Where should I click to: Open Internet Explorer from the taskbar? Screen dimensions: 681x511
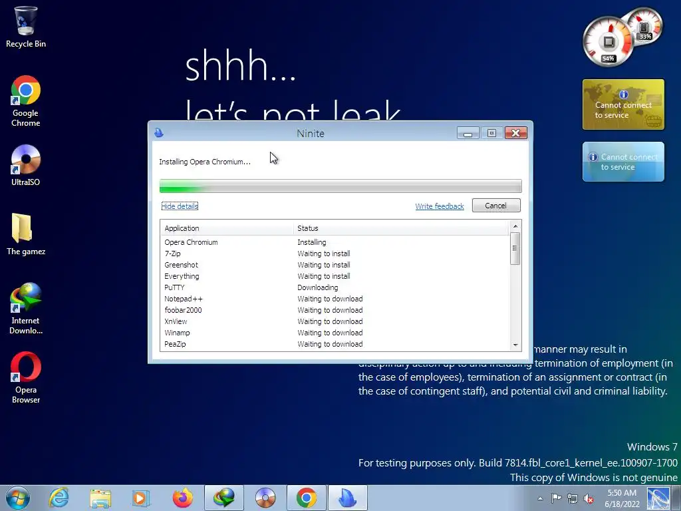(59, 498)
